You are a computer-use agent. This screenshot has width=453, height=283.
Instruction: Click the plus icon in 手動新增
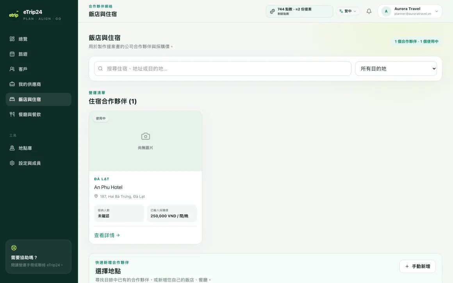[x=407, y=266]
